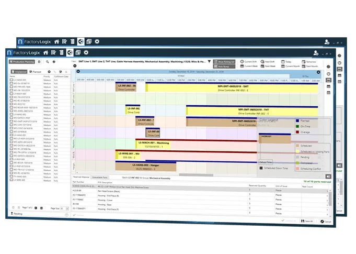Open the FactoryLogix Home icon

click(x=45, y=52)
